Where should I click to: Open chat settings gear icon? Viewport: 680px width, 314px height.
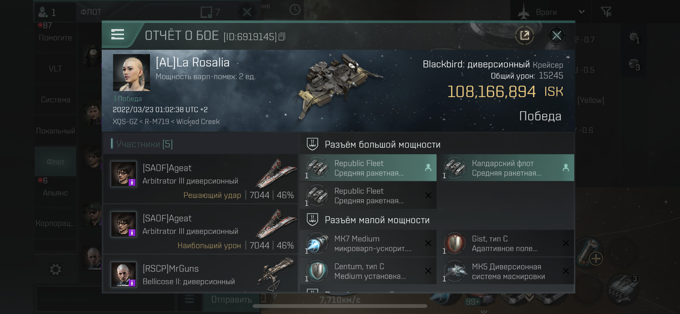pyautogui.click(x=55, y=270)
